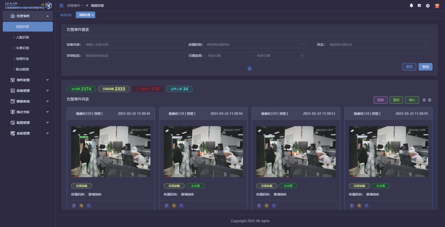Switch to list view above the alarm cards
This screenshot has height=227, width=445.
pos(430,100)
